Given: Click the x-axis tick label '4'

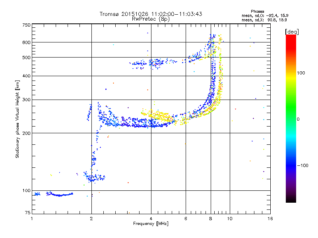Looking at the screenshot, I should click(151, 219).
